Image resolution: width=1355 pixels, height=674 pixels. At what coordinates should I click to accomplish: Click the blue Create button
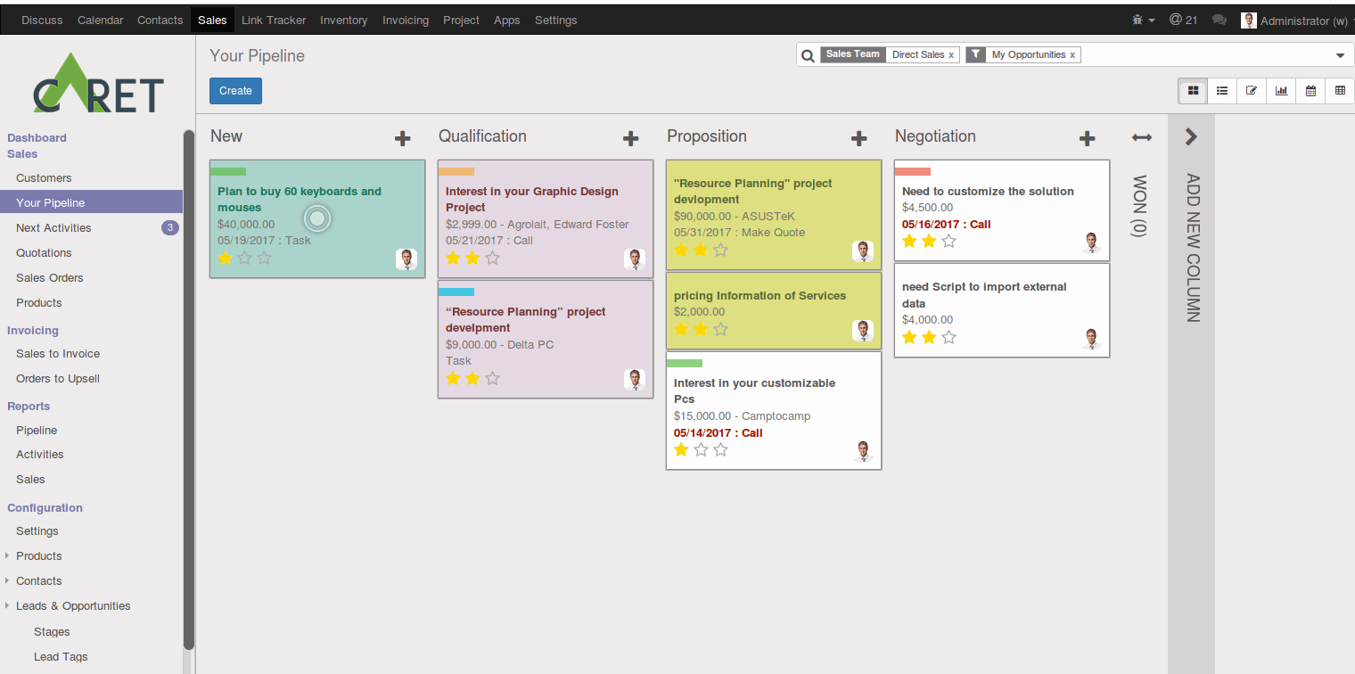click(234, 90)
